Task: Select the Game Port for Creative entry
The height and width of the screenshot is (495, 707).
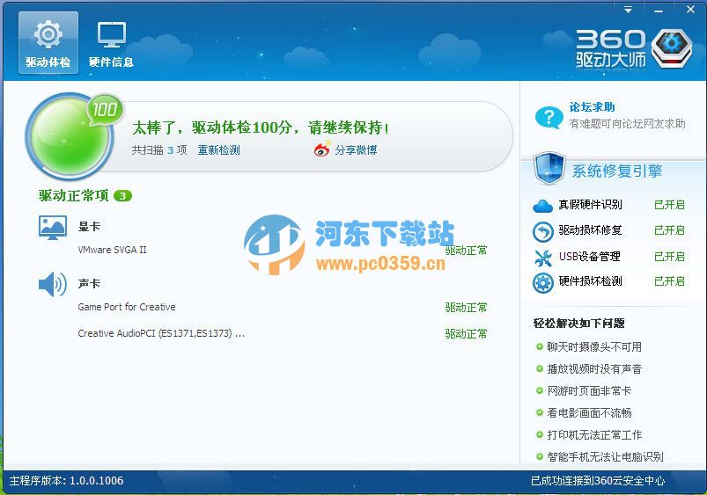Action: point(127,307)
